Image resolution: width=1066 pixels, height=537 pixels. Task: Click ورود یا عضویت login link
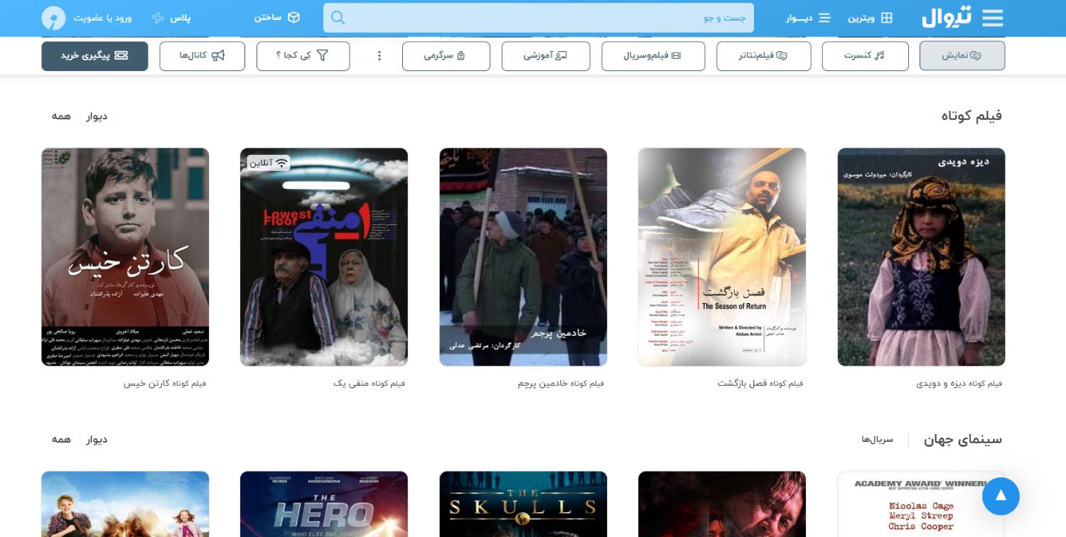103,18
